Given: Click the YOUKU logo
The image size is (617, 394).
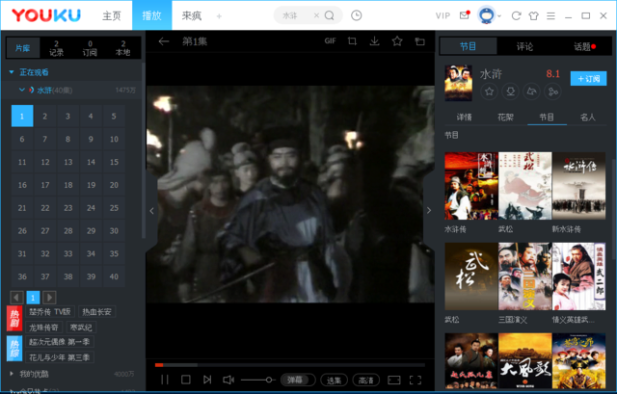Looking at the screenshot, I should [x=46, y=15].
